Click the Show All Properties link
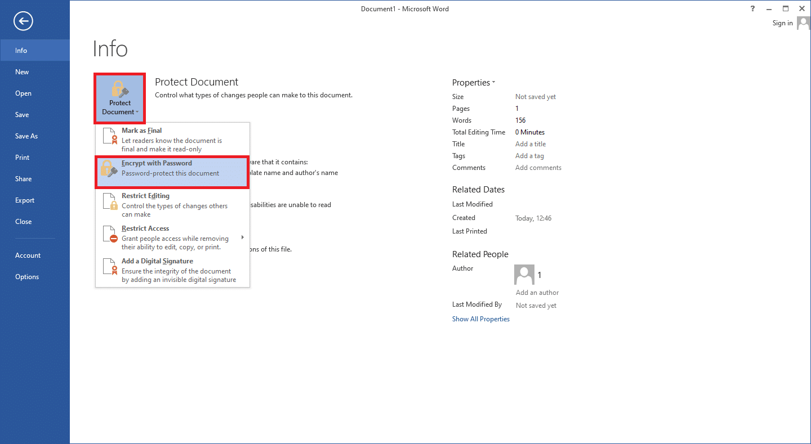This screenshot has height=444, width=811. [x=480, y=319]
